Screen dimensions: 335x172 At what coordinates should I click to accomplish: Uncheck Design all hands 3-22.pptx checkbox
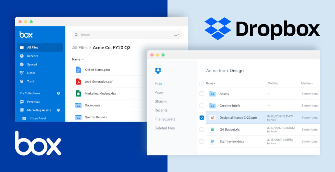[x=202, y=117]
